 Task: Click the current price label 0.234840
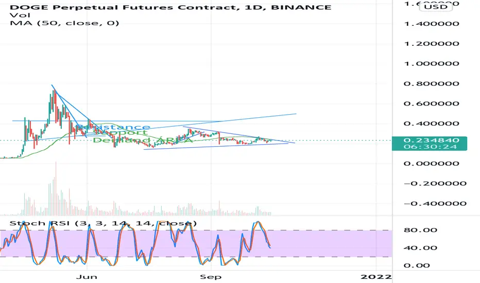click(x=431, y=140)
